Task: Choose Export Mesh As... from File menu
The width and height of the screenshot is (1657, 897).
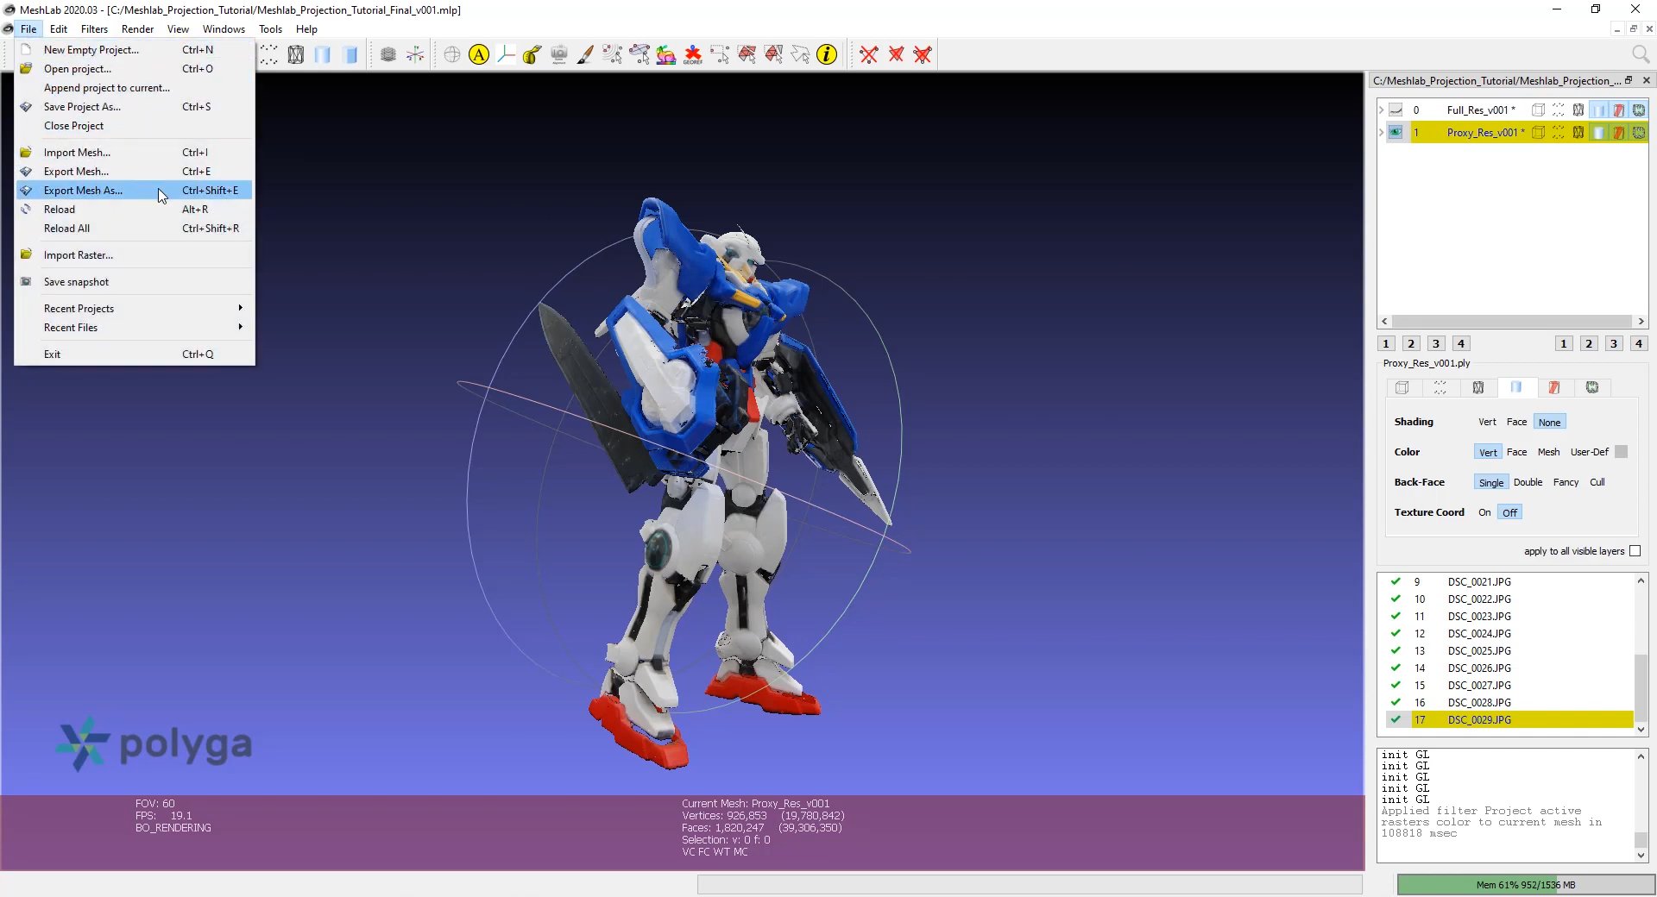Action: (x=134, y=191)
